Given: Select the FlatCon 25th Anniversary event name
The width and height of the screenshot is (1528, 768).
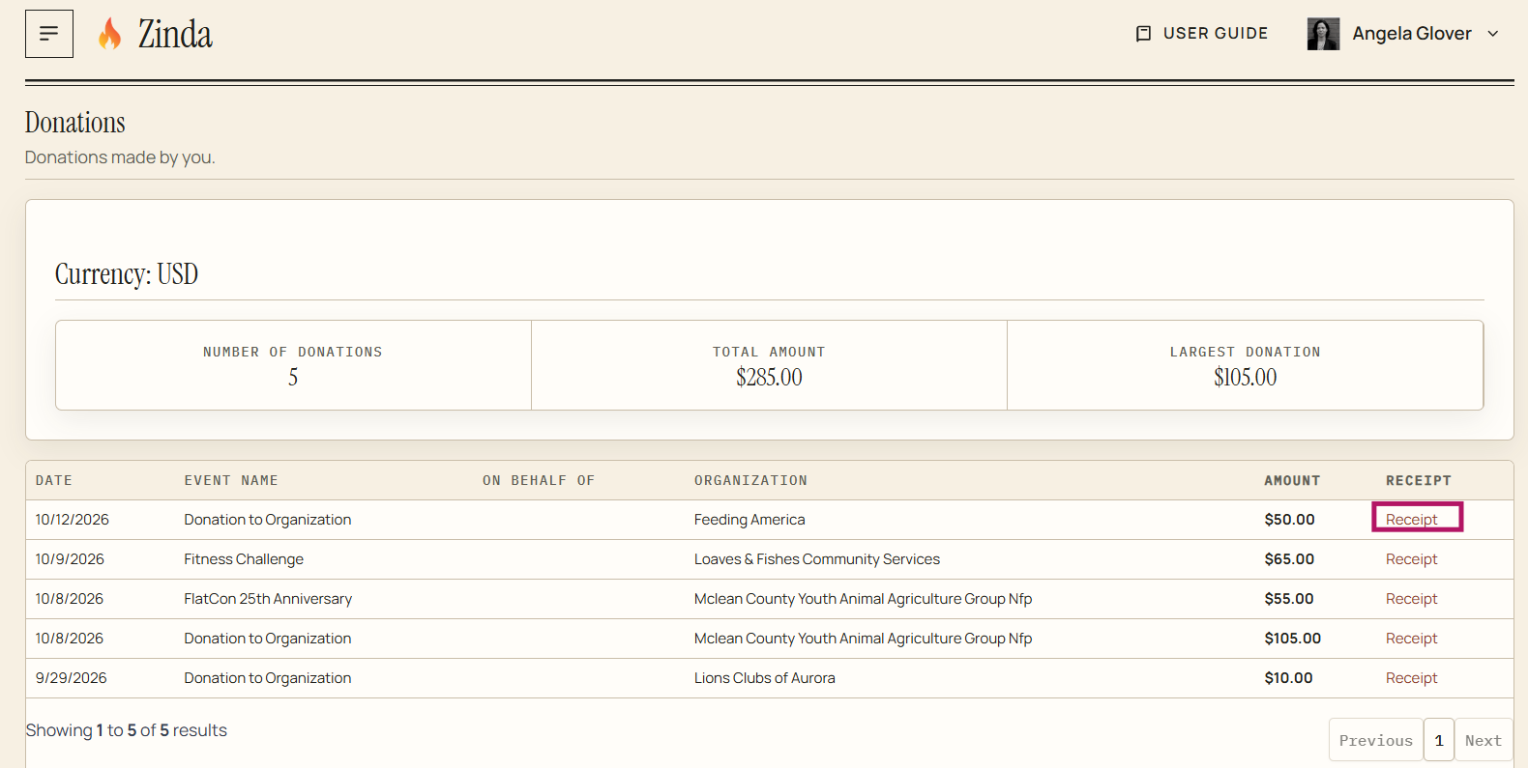Looking at the screenshot, I should [x=268, y=599].
